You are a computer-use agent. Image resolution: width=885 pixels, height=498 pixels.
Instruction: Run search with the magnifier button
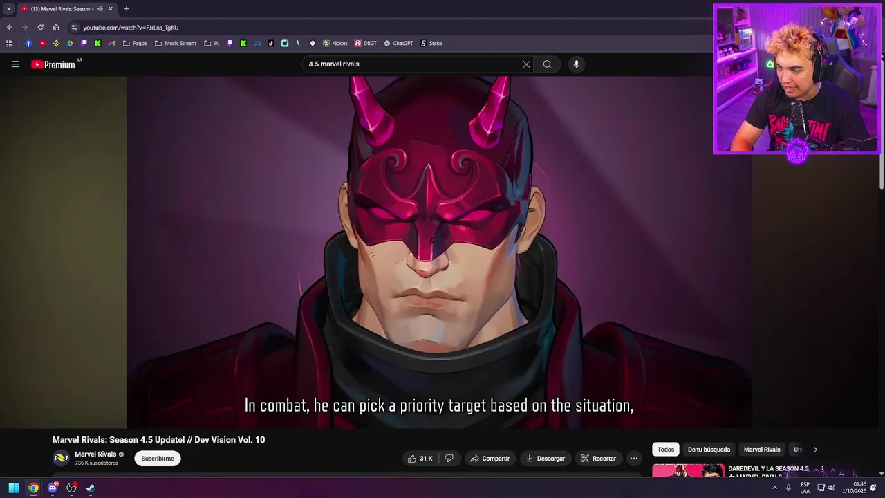click(x=547, y=64)
